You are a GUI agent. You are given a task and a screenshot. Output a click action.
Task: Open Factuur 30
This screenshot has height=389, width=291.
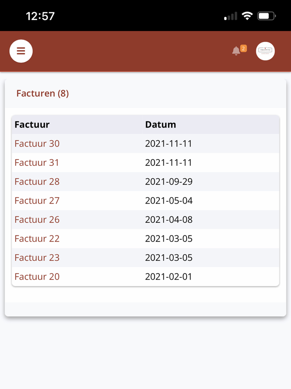coord(37,144)
